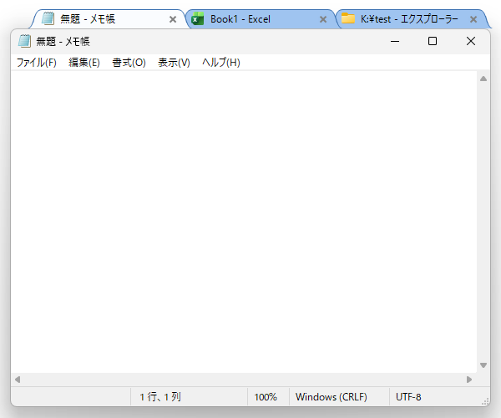
Task: Close the Book1 - Excel tab
Action: [x=323, y=19]
